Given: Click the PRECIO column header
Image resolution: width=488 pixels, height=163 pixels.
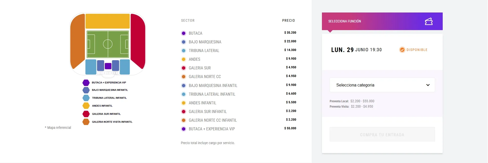Looking at the screenshot, I should click(x=289, y=20).
